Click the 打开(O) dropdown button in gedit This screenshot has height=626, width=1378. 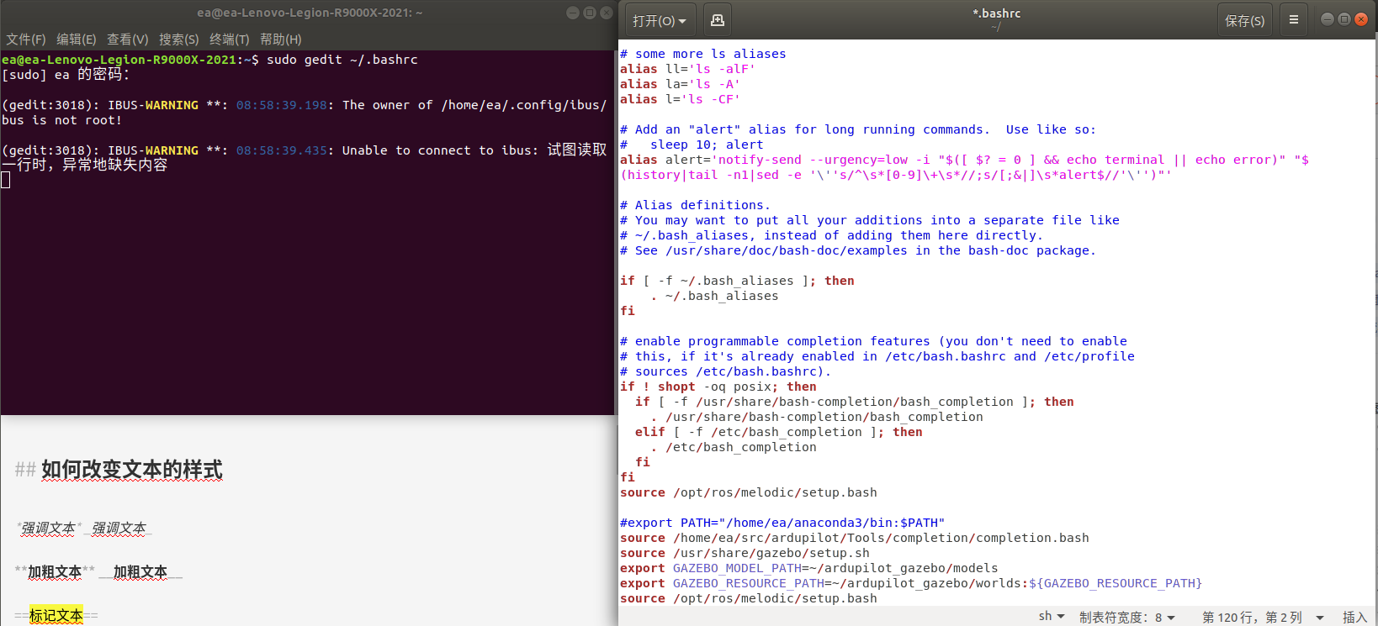[x=659, y=20]
